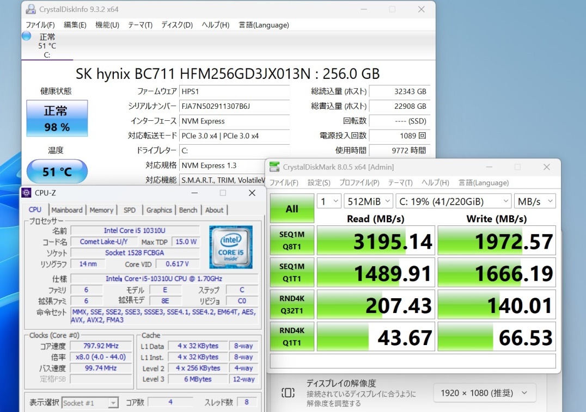
Task: Open 編集(E) menu in CrystalDiskInfo
Action: coord(75,25)
